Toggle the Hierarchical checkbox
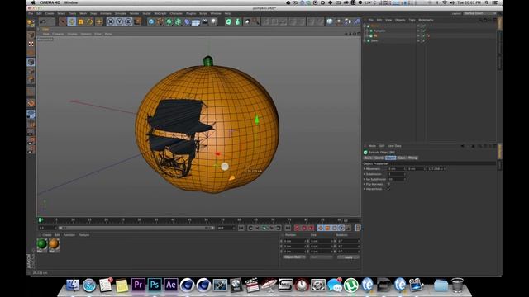529x297 pixels. tap(388, 189)
